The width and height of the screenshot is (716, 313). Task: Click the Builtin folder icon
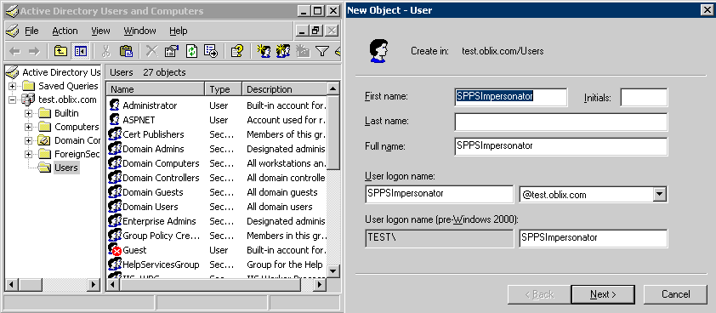(x=44, y=113)
